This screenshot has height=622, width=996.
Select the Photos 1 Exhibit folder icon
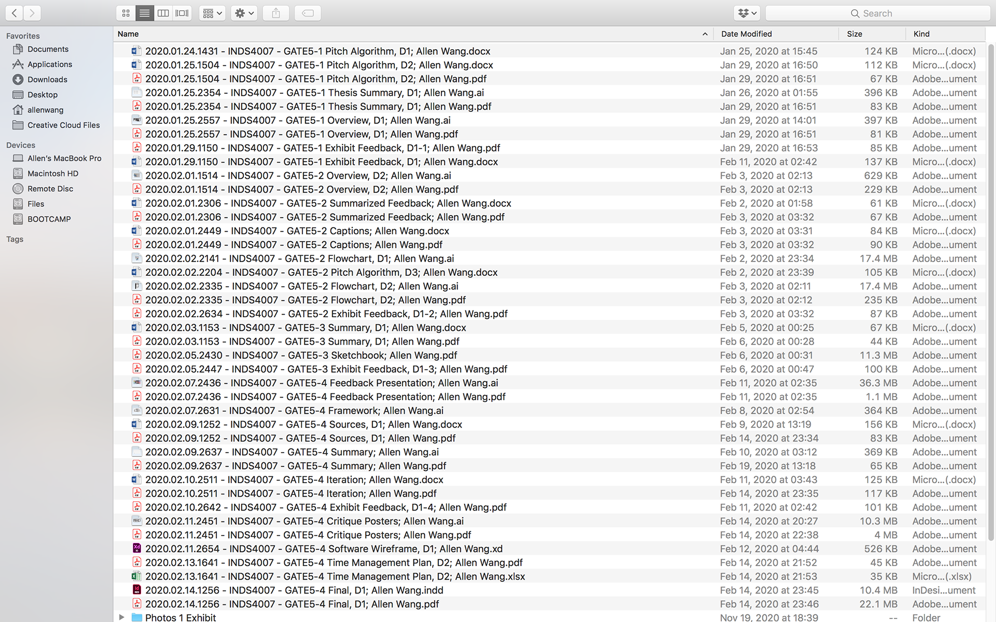(x=137, y=617)
